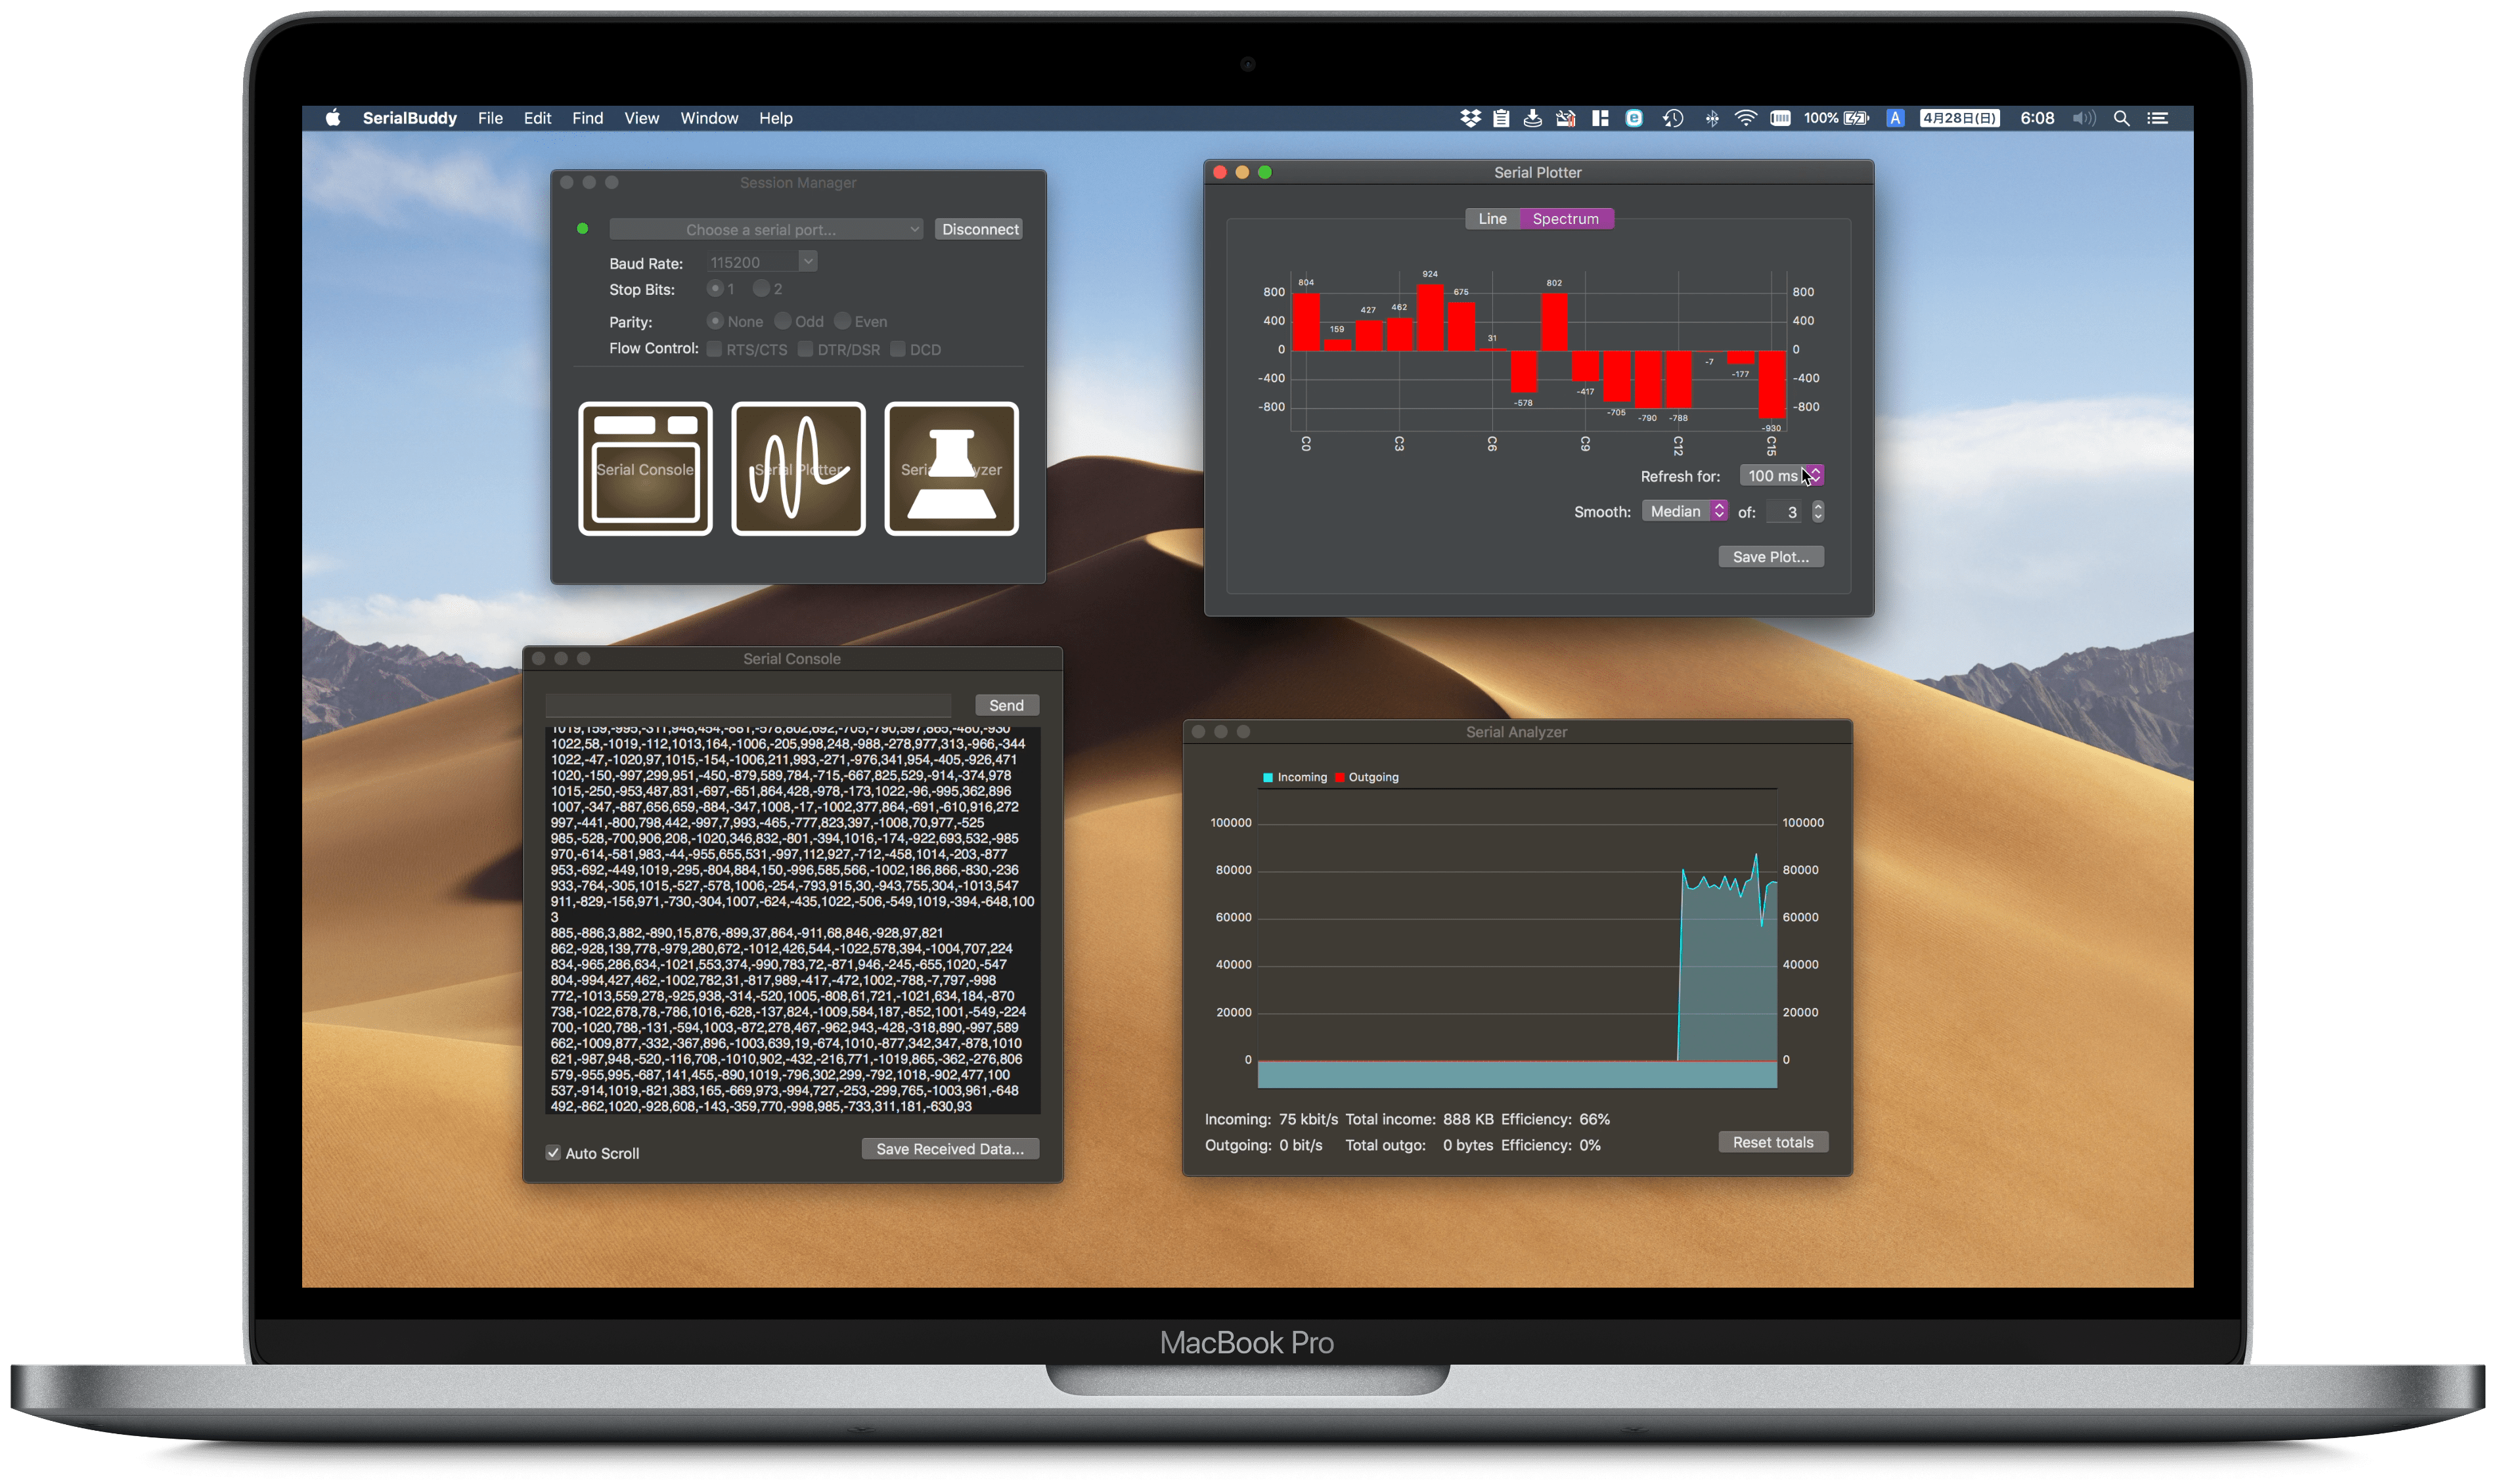The height and width of the screenshot is (1484, 2496).
Task: Click Save Received Data button
Action: [x=950, y=1149]
